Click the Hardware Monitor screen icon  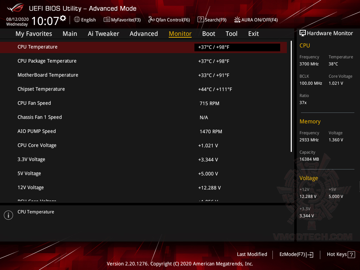coord(303,33)
